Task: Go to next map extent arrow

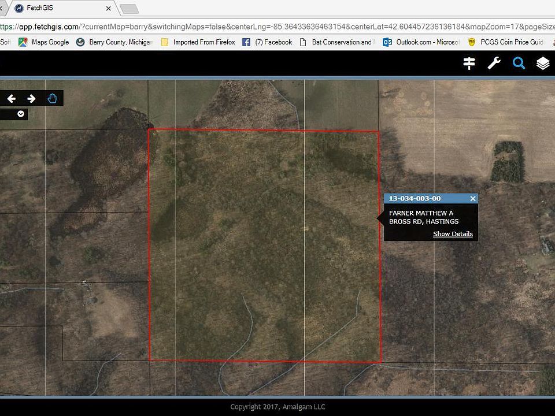Action: click(x=31, y=99)
